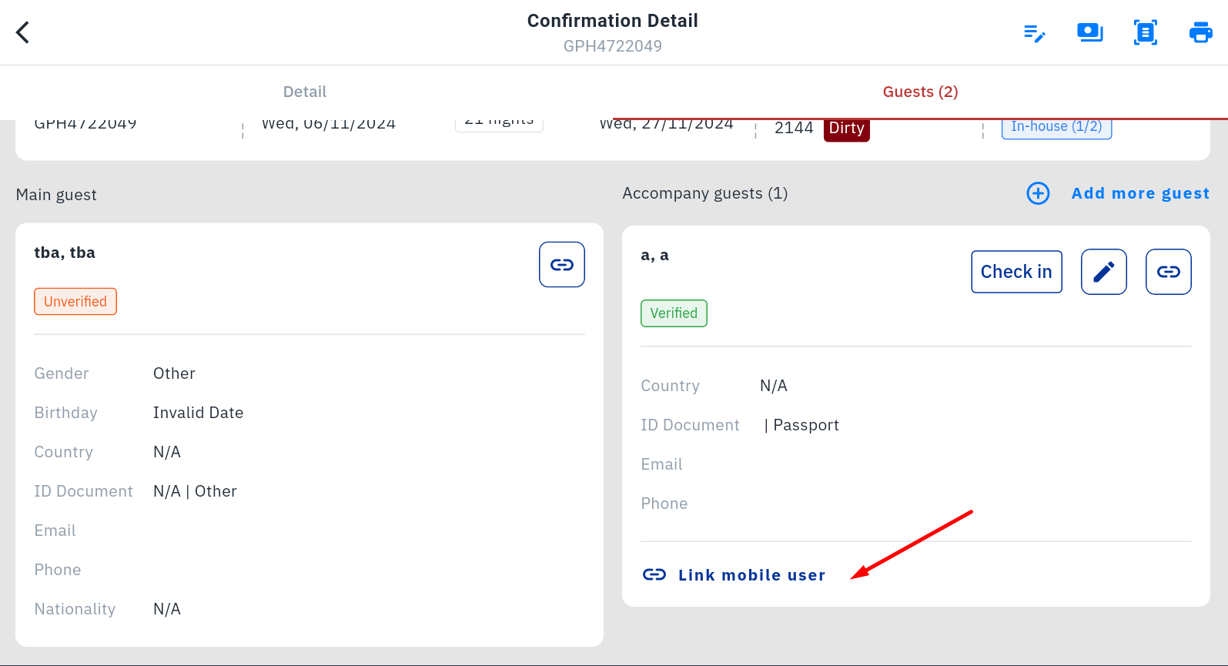
Task: Click confirmation number GPH4722049 in header
Action: point(612,46)
